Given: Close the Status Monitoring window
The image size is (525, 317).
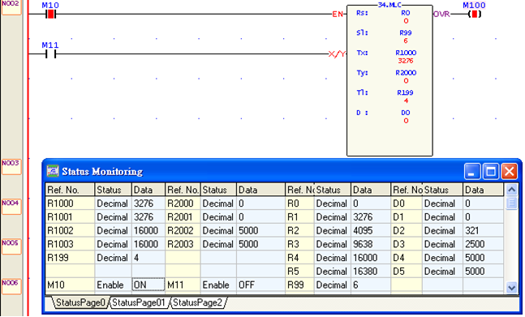Looking at the screenshot, I should click(509, 172).
